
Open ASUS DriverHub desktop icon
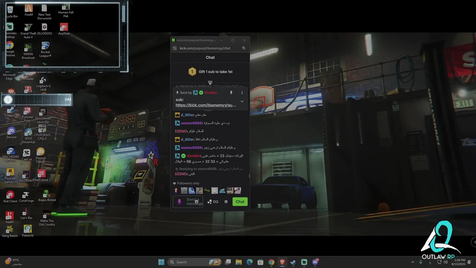tap(28, 136)
